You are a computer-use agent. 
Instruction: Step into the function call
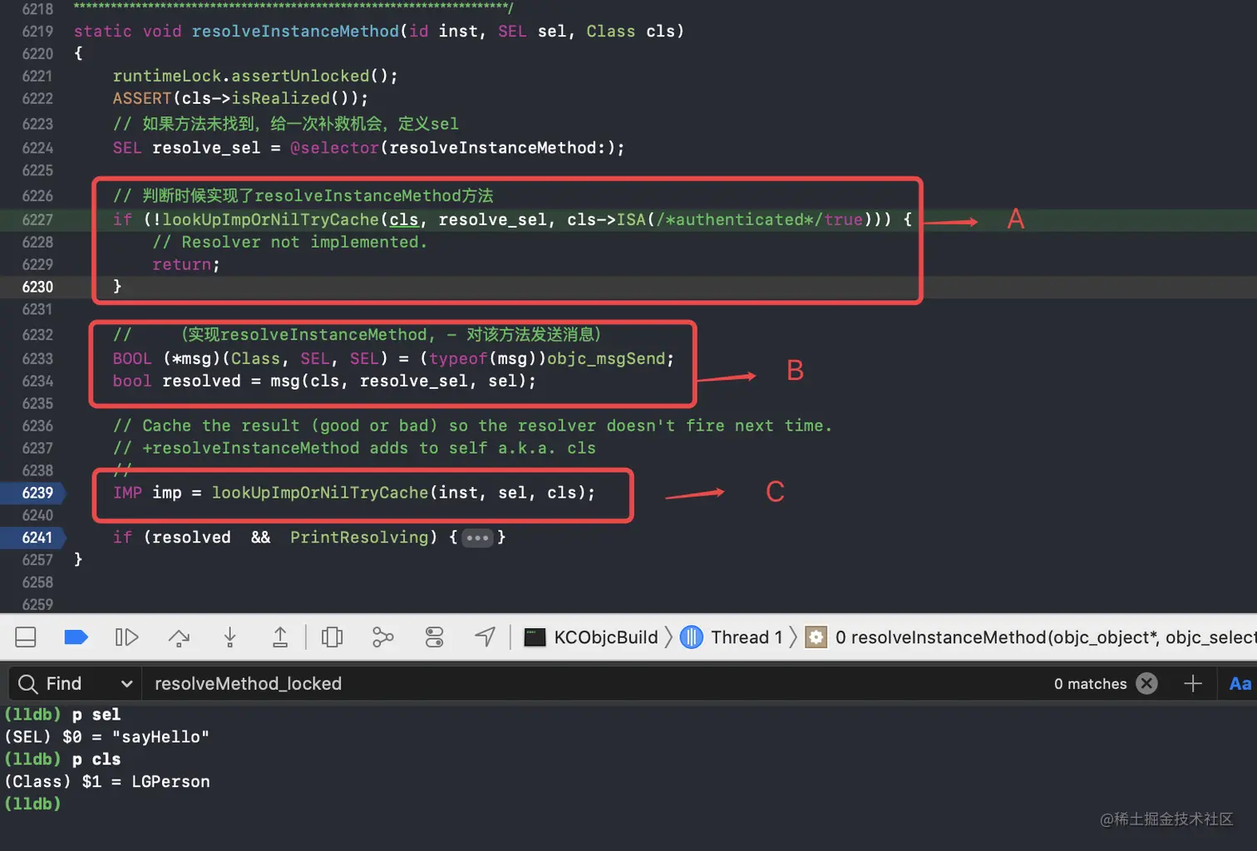(230, 637)
